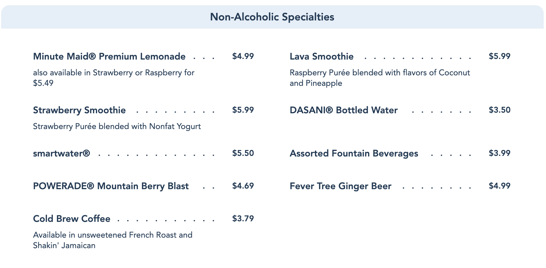Click the Raspberry Purée coconut pineapple description
This screenshot has width=546, height=268.
coord(379,78)
